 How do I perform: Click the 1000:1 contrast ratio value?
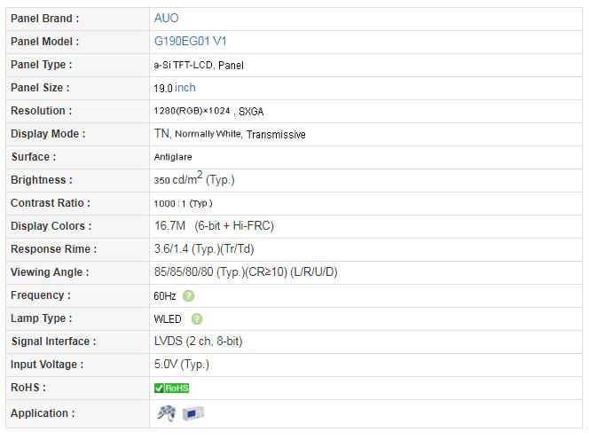(183, 203)
